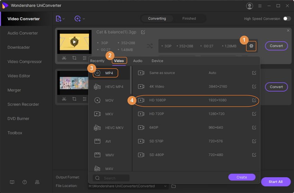Switch to the Converting tab
This screenshot has height=193, width=294.
click(157, 19)
